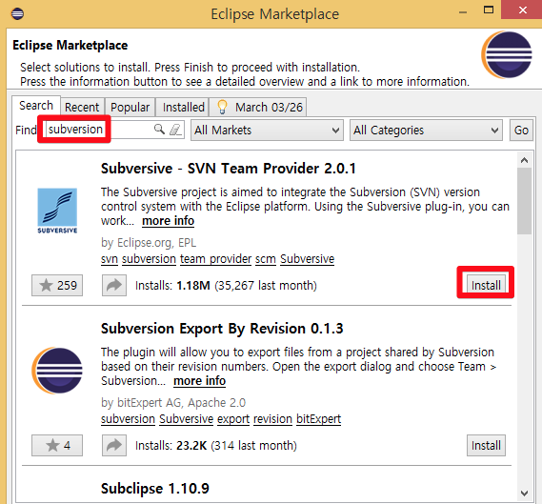Click Subversive tag under Export By Revision
The width and height of the screenshot is (542, 504).
pyautogui.click(x=187, y=419)
